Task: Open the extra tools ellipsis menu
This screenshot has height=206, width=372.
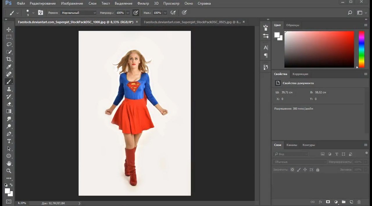Action: pos(9,178)
